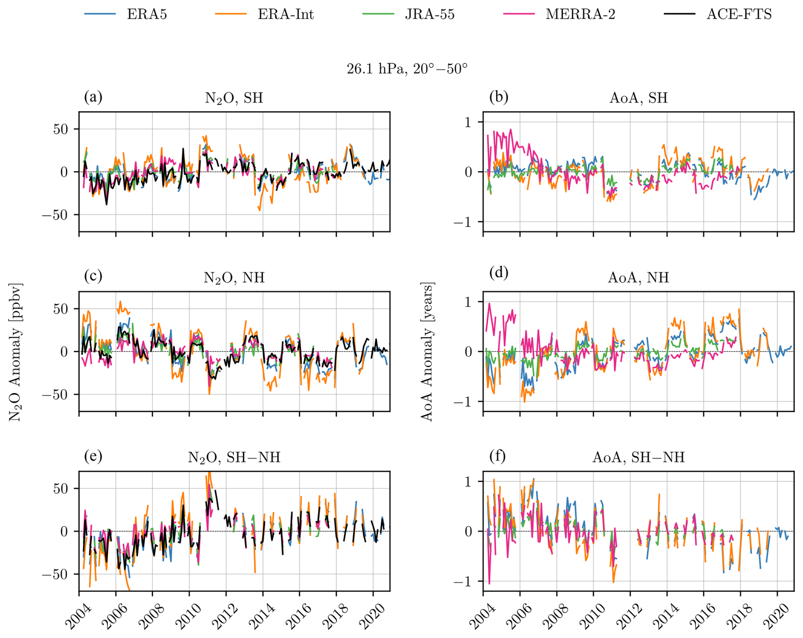Click the black ACE-FTS legend line

(x=679, y=14)
